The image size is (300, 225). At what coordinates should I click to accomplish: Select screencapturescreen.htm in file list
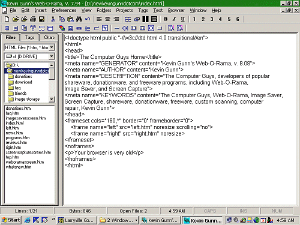28,152
